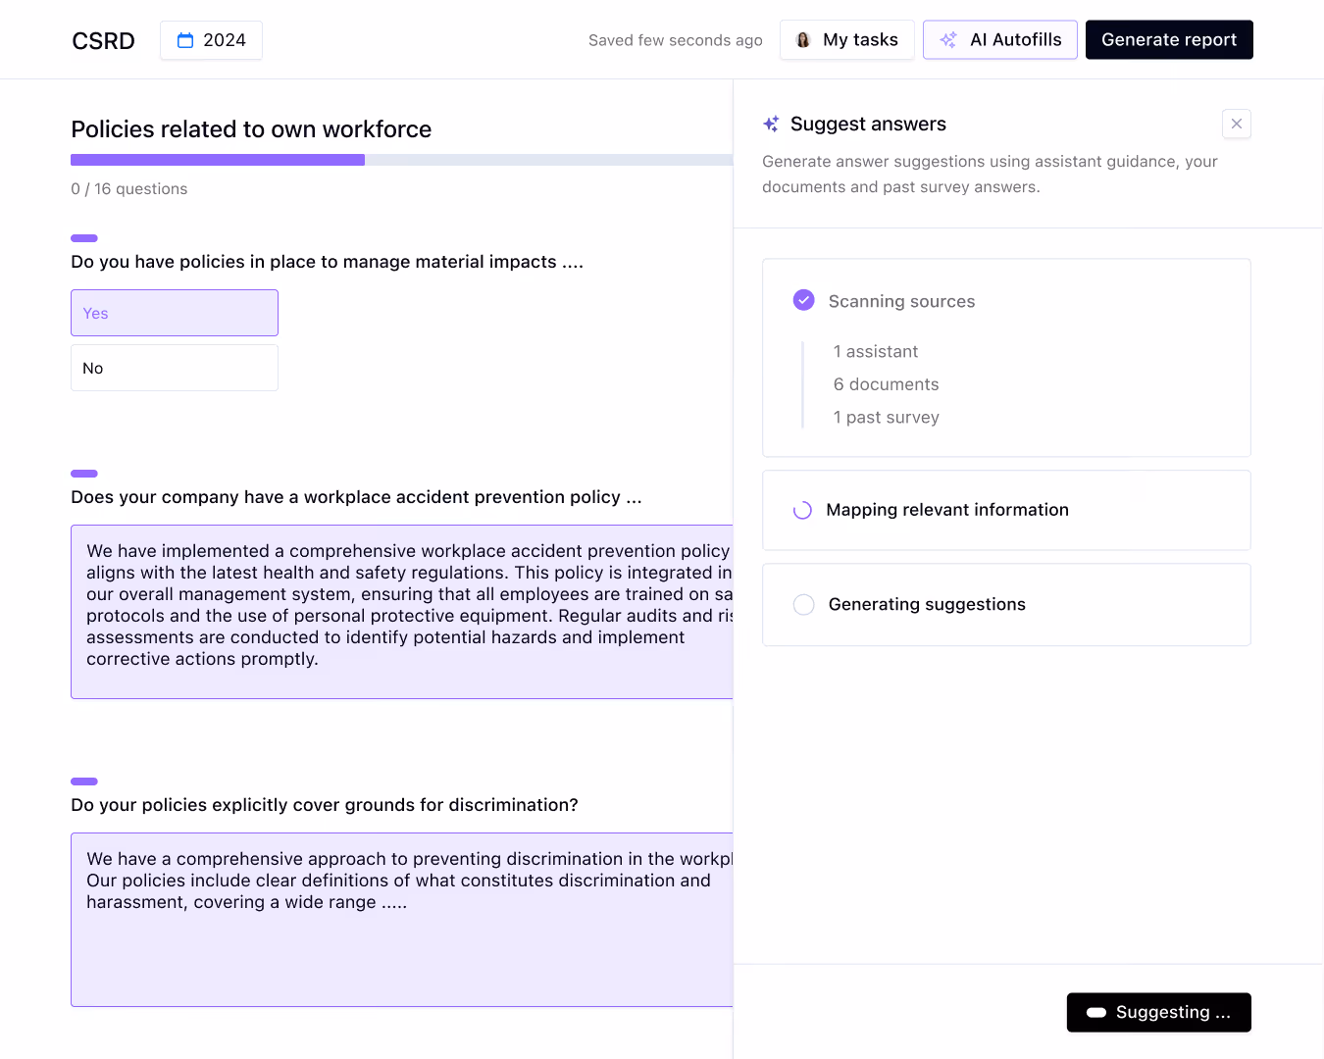Click 'Policies related to own workforce' heading
The height and width of the screenshot is (1059, 1324).
click(x=251, y=129)
